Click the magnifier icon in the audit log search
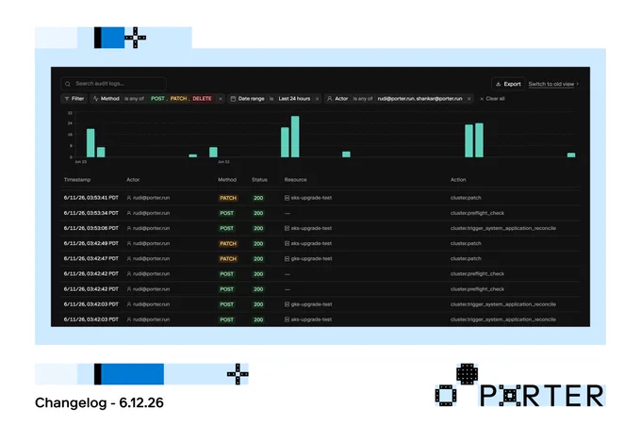Viewport: 641px width, 441px height. [68, 84]
